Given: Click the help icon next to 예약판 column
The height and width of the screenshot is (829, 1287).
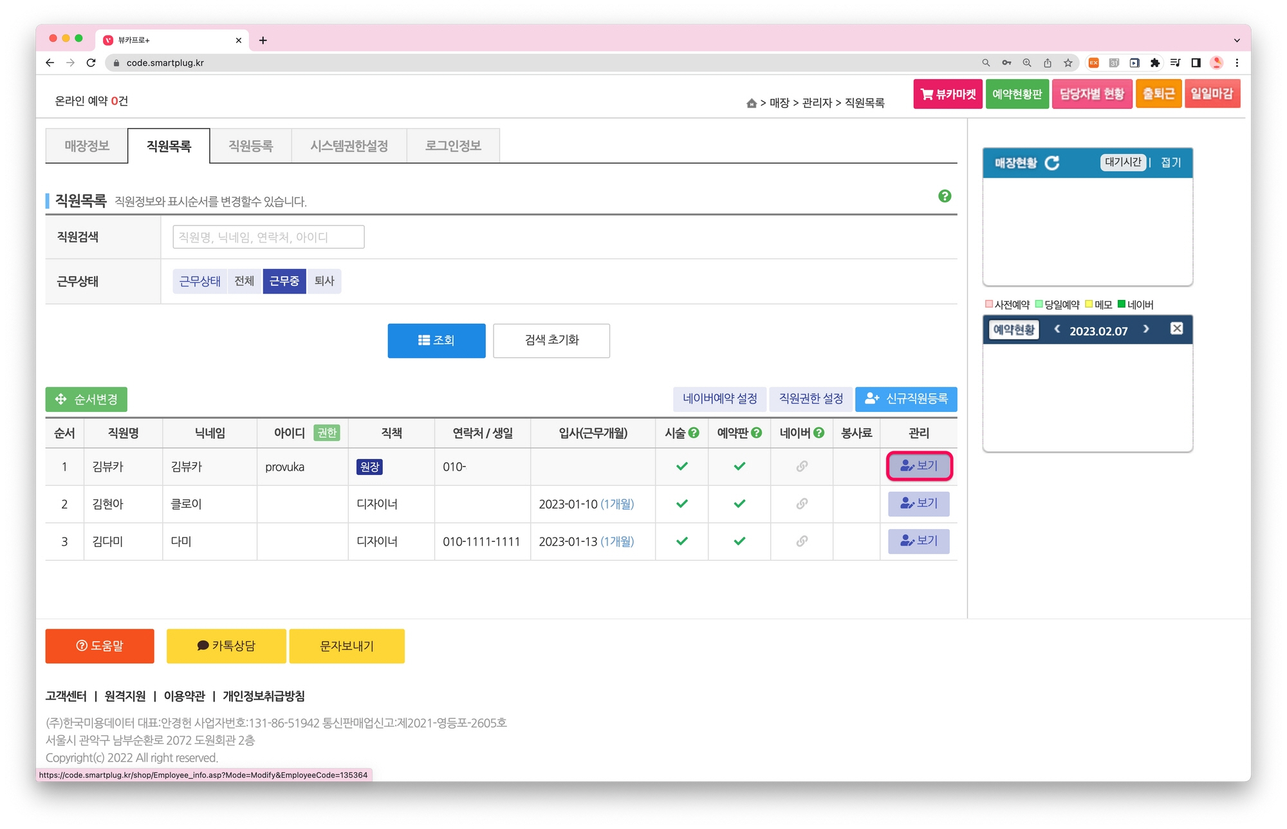Looking at the screenshot, I should click(x=757, y=433).
